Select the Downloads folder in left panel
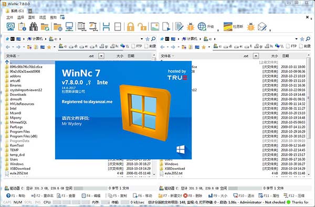 [18, 94]
